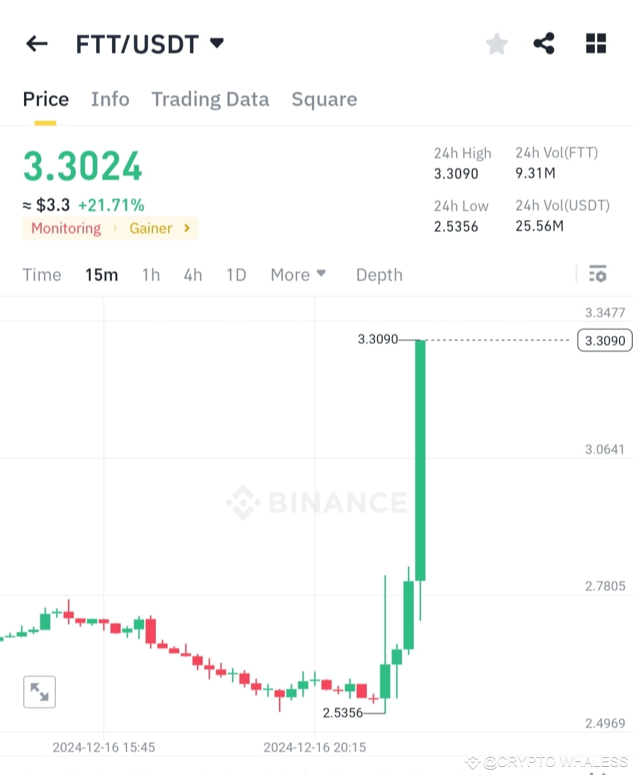
Task: Click the Crypto Whaless watermark icon
Action: [472, 762]
